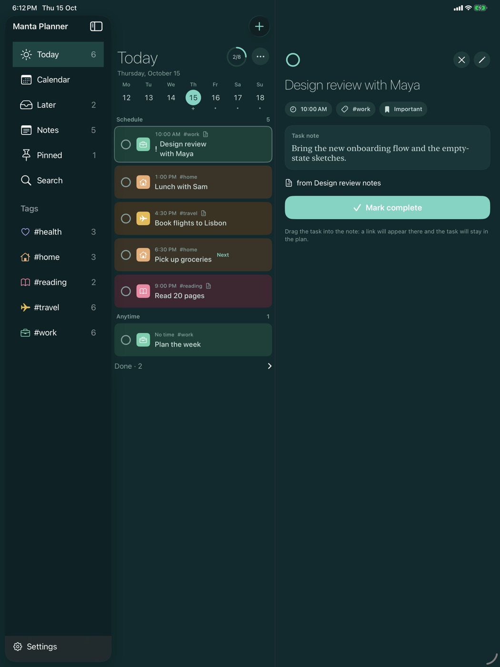This screenshot has height=667, width=500.
Task: Click the book icon on Read 20 pages
Action: tap(143, 291)
